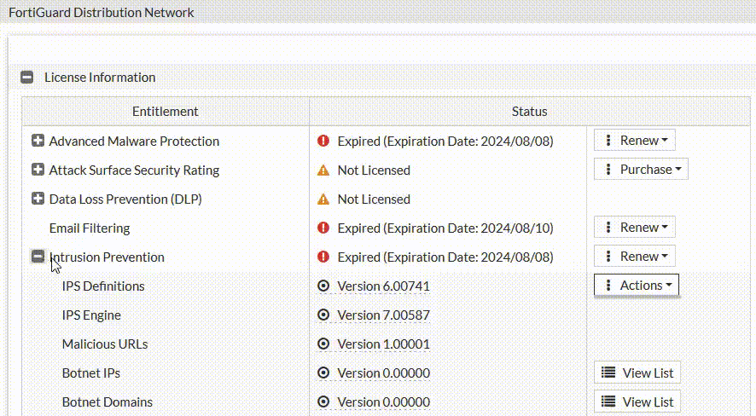Select the Botnet IPs row label
756x416 pixels.
tap(91, 373)
